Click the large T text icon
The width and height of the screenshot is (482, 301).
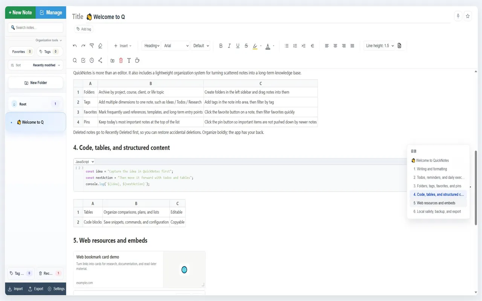coord(129,60)
